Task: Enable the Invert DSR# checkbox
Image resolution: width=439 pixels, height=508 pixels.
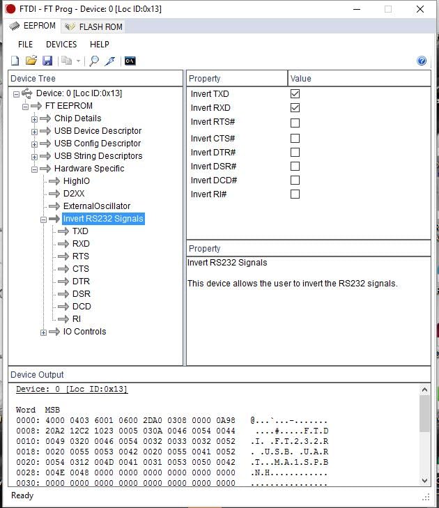Action: 295,167
